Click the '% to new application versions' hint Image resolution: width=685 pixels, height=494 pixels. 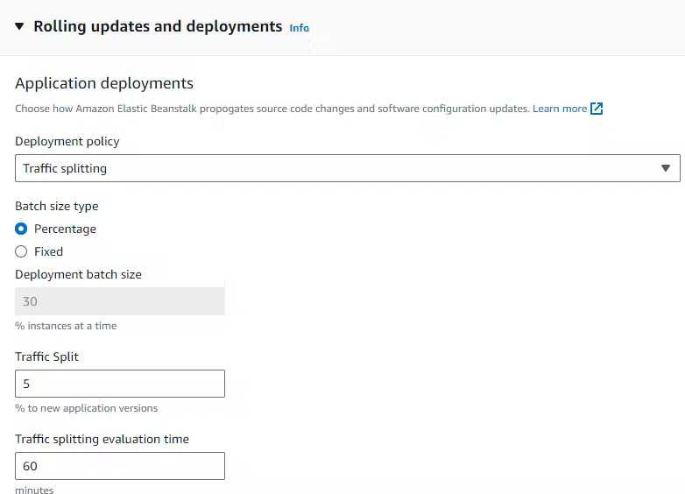[x=87, y=408]
